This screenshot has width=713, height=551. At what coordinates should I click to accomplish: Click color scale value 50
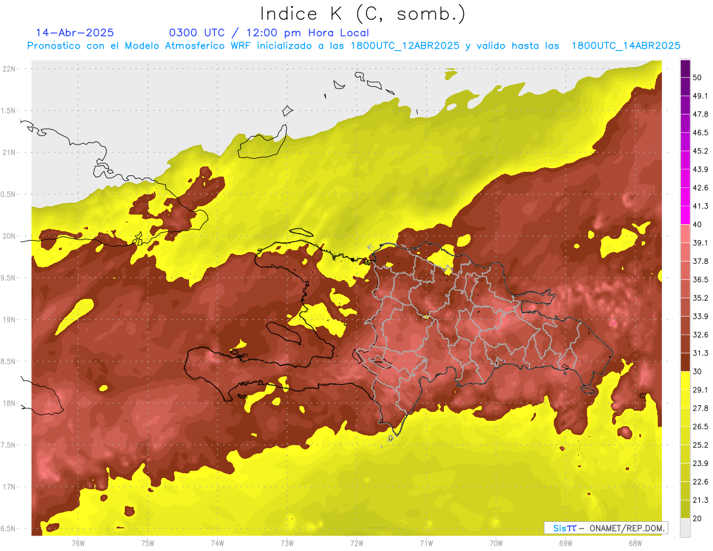click(698, 77)
